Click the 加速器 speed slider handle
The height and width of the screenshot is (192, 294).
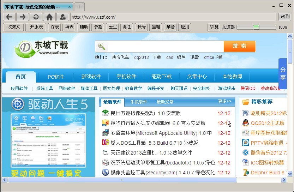[x=256, y=27]
